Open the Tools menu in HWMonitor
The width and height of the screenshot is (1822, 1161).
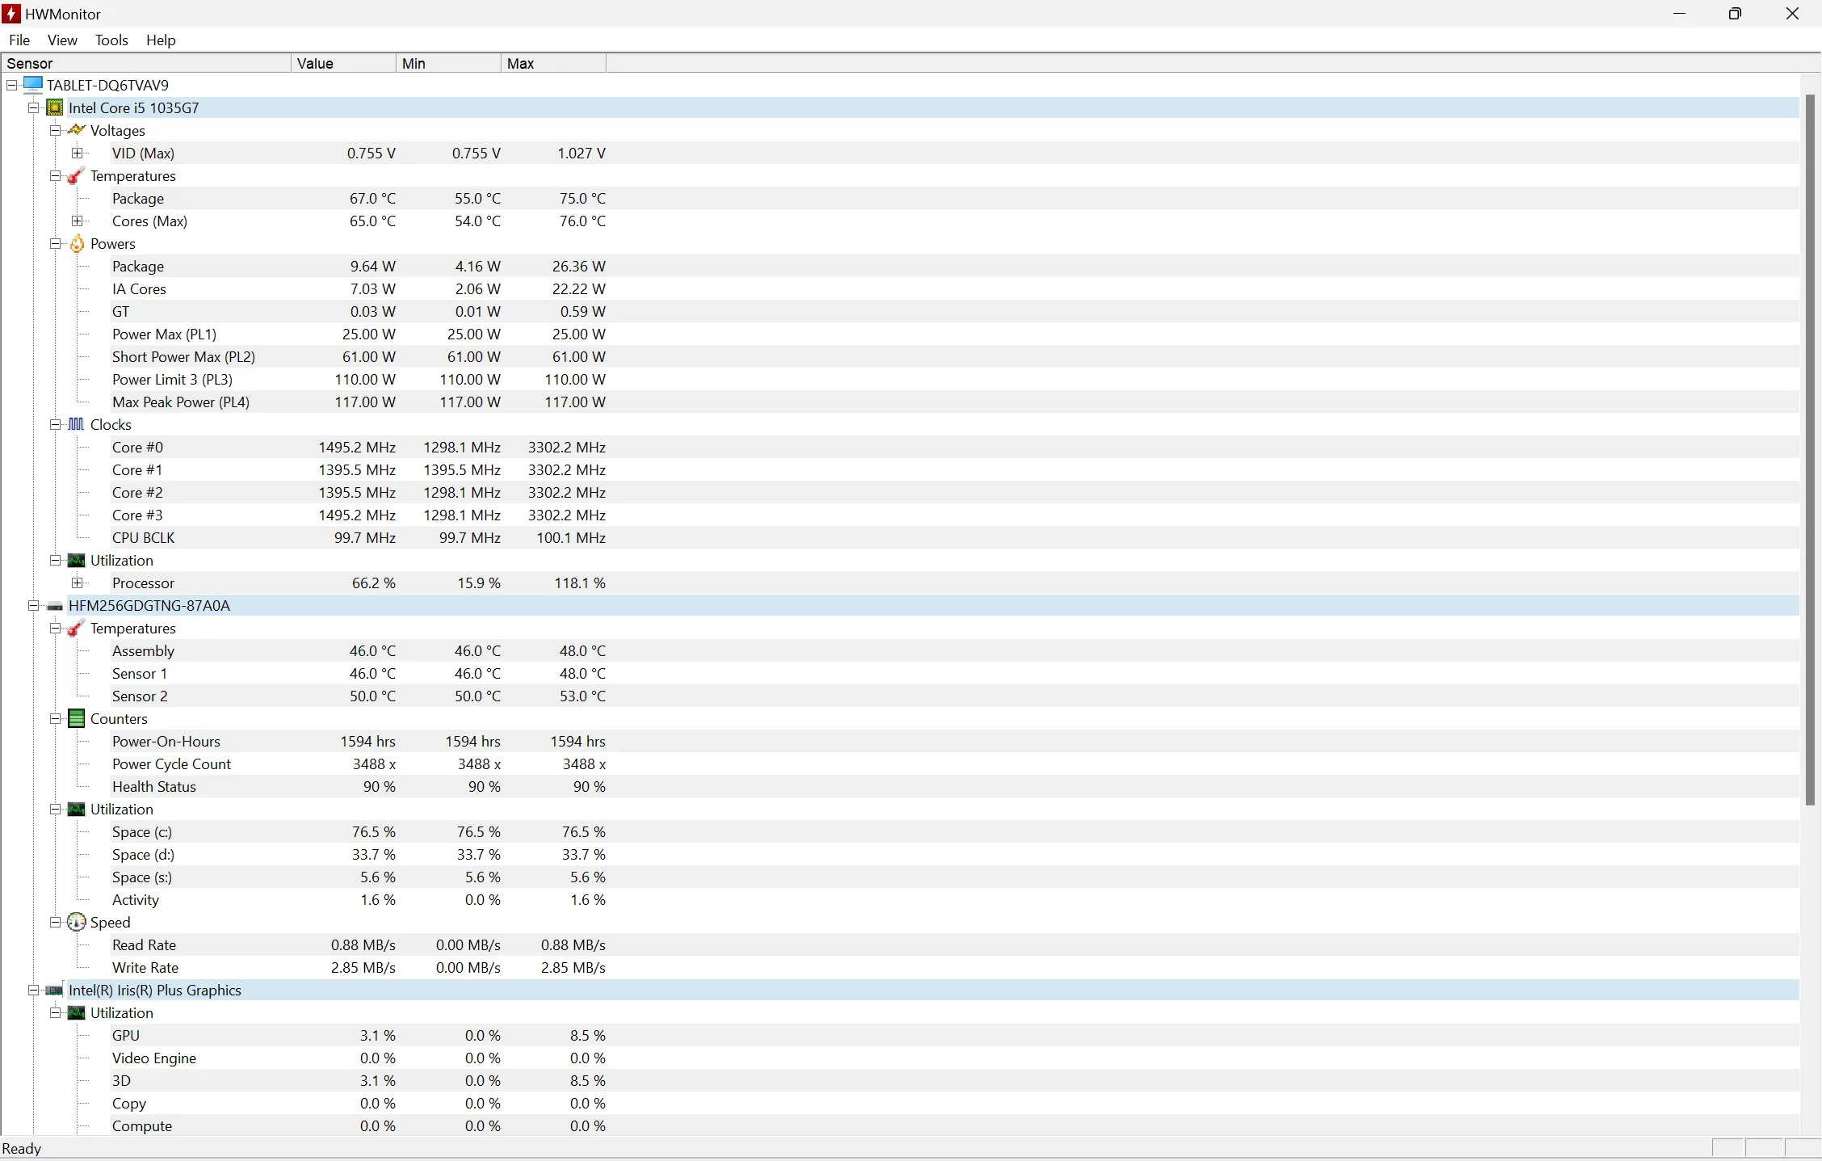(x=110, y=40)
